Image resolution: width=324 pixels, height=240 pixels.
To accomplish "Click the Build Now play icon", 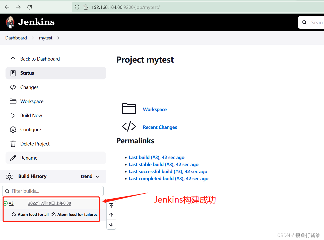I will (13, 115).
